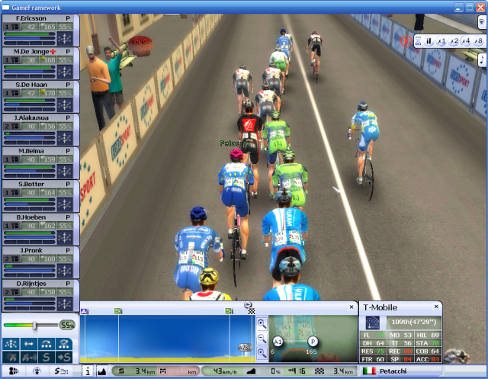Set race speed to x2
488x379 pixels.
click(454, 41)
